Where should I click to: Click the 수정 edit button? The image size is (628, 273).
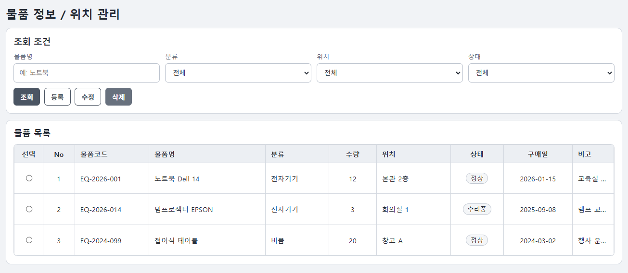pyautogui.click(x=88, y=97)
